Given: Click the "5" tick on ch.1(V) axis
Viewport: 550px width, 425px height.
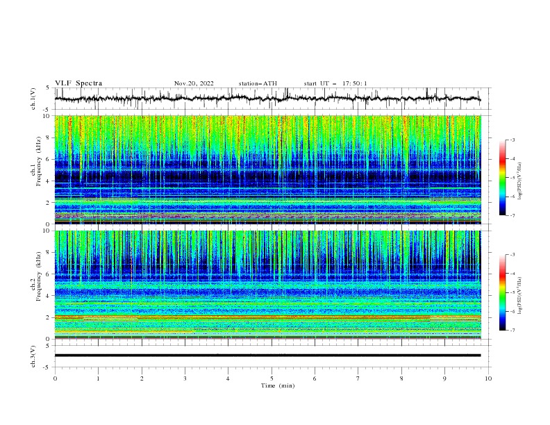Looking at the screenshot, I should (48, 88).
